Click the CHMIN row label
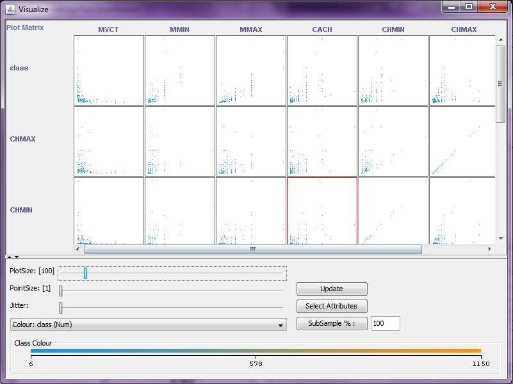Image resolution: width=513 pixels, height=384 pixels. click(x=21, y=210)
